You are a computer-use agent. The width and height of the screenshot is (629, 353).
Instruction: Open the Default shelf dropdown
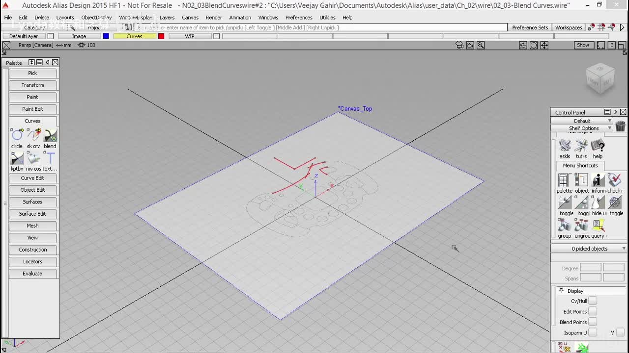[x=582, y=121]
